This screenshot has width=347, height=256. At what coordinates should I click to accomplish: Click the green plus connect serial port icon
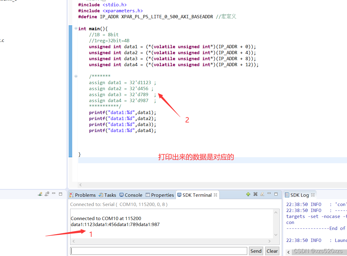(x=248, y=194)
